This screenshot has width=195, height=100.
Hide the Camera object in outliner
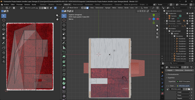[190, 16]
